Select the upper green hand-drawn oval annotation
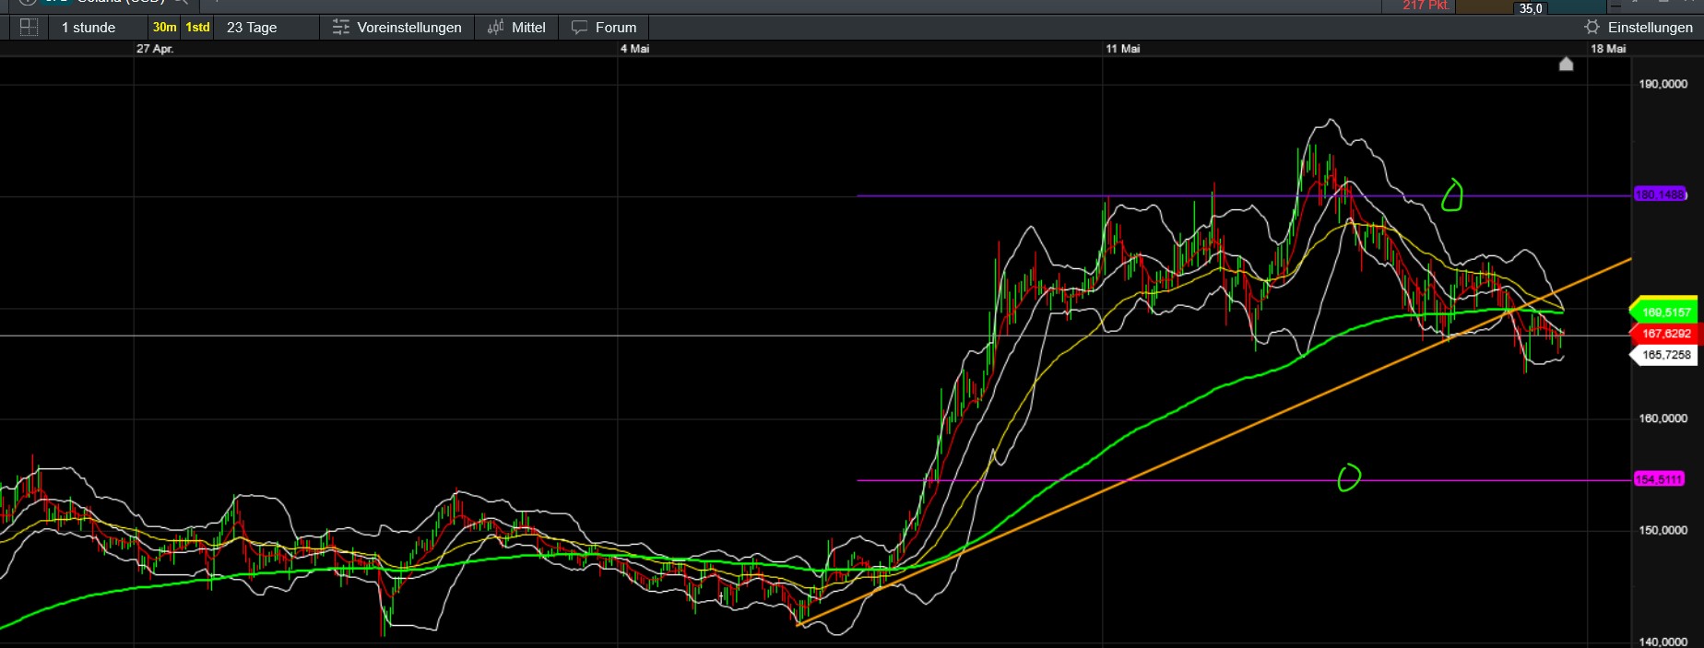This screenshot has width=1704, height=648. coord(1451,194)
